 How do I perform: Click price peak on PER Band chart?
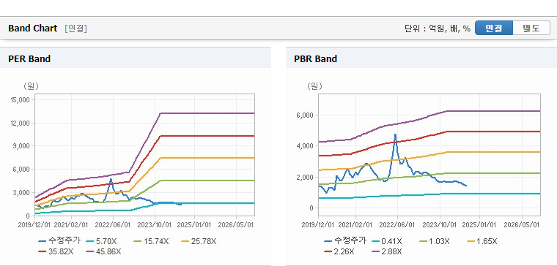click(x=111, y=179)
